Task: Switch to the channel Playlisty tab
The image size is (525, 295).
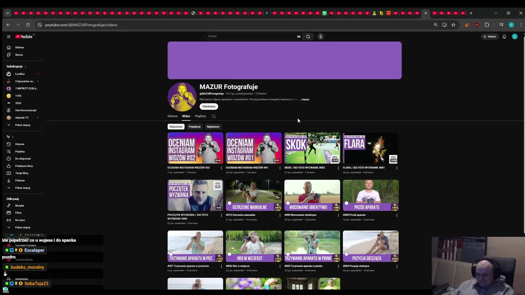Action: click(x=200, y=116)
